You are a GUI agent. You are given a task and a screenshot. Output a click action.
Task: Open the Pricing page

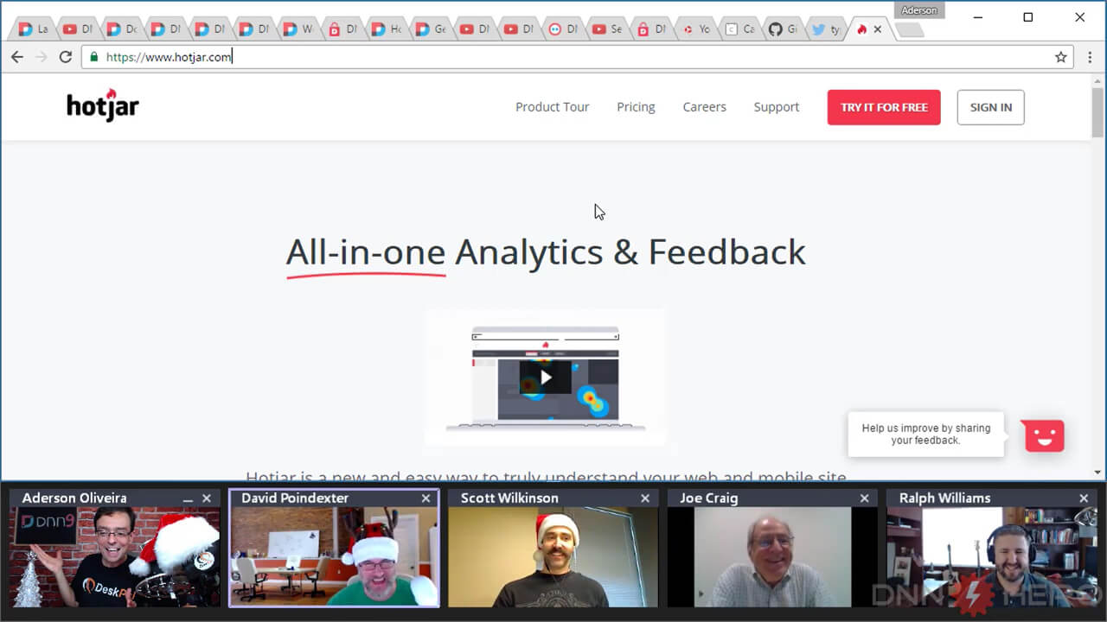[x=636, y=107]
